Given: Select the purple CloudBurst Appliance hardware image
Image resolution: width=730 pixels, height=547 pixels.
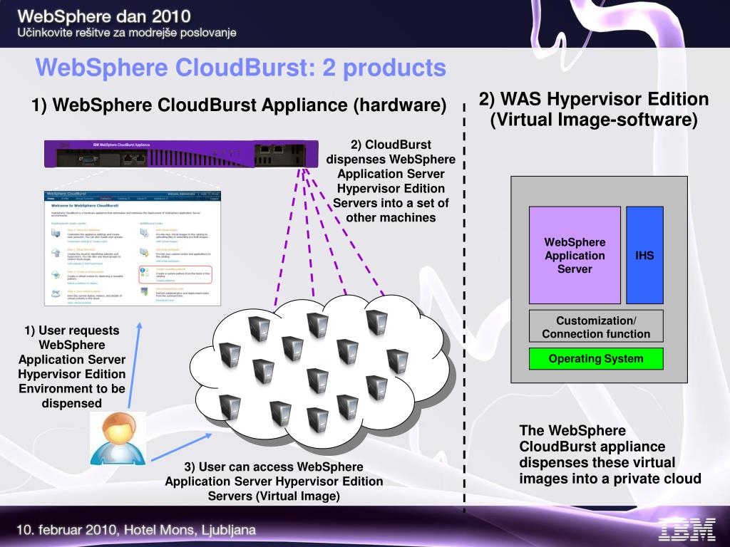Looking at the screenshot, I should [x=181, y=154].
